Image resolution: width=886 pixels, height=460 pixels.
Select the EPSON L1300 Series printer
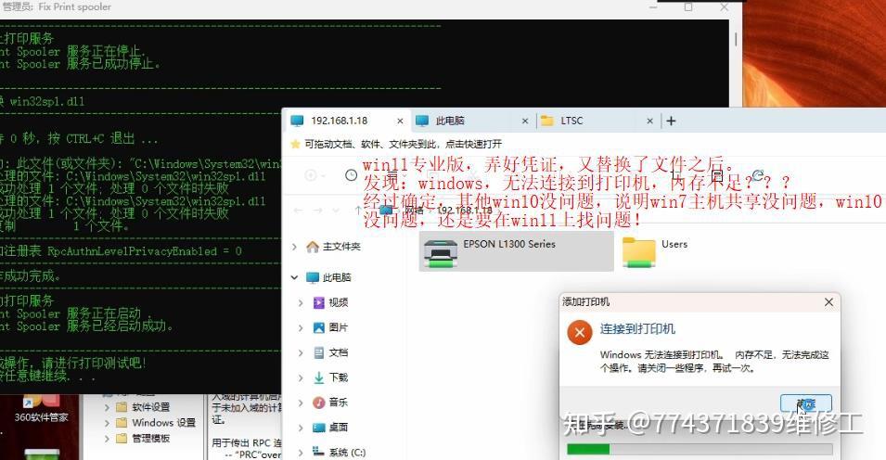coord(516,251)
